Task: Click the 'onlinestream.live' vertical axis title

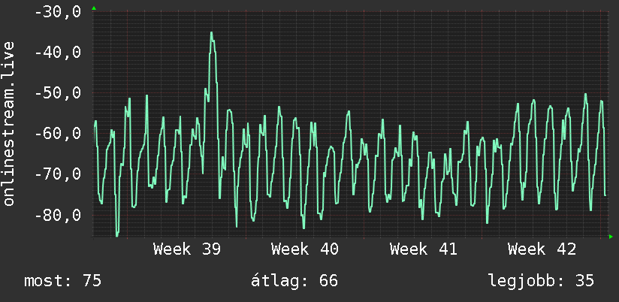Action: click(8, 123)
